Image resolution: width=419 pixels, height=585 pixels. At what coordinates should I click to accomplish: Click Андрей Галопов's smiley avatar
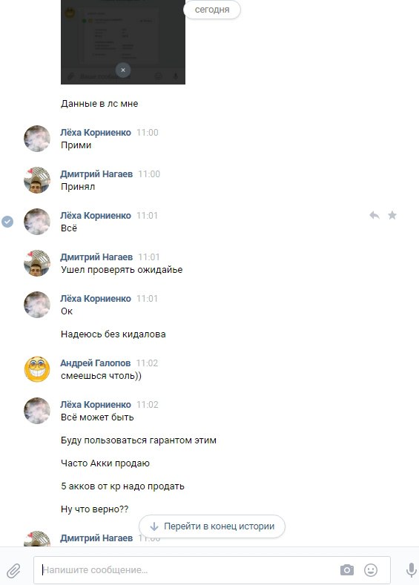pos(37,369)
